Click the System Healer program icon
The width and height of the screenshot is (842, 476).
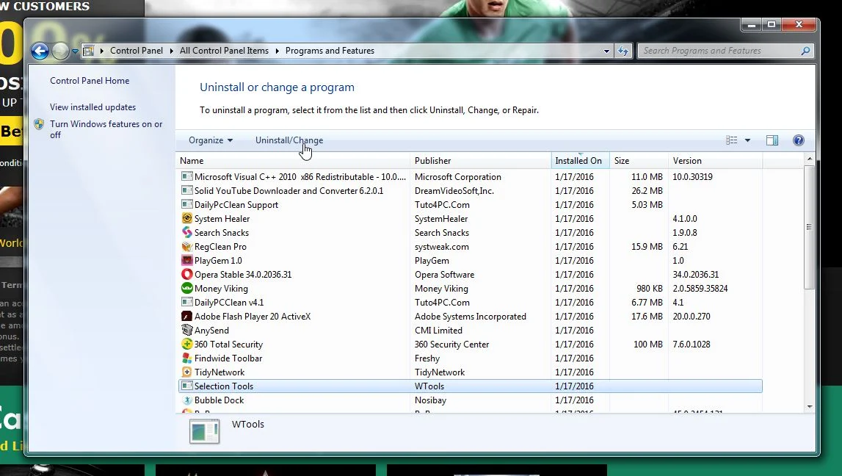187,218
